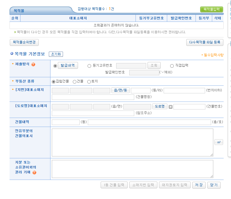The image size is (231, 199).
Task: Click the 제출방식 help question-mark icon
Action: 33,64
